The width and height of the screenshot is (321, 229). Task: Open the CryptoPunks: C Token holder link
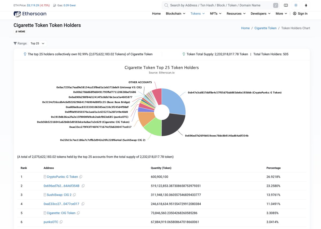[62, 177]
